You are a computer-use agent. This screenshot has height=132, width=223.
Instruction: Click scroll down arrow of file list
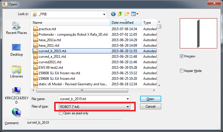[x=159, y=86]
